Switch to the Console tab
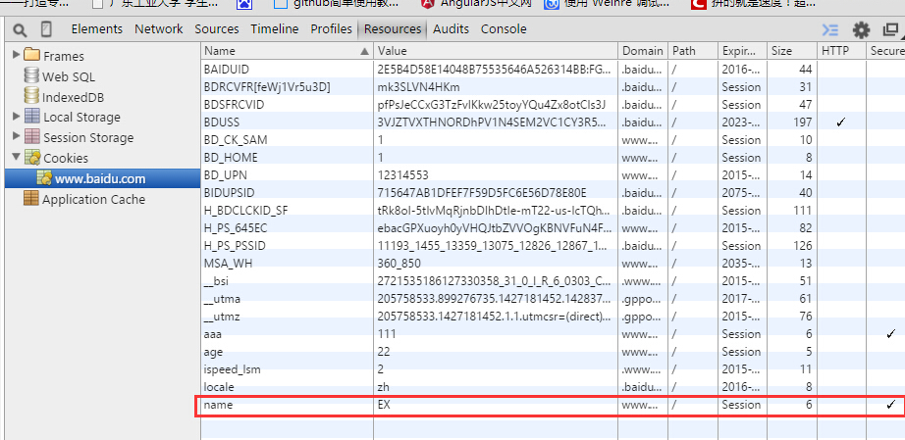This screenshot has height=440, width=905. point(504,29)
